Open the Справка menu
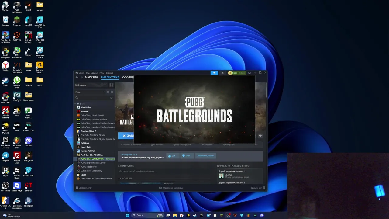 pos(110,73)
